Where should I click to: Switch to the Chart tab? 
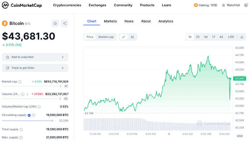click(92, 21)
